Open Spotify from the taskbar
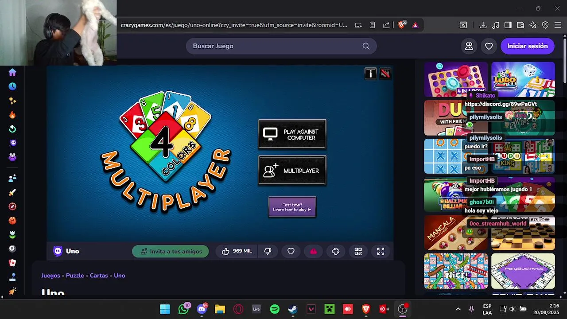This screenshot has height=319, width=567. point(275,309)
